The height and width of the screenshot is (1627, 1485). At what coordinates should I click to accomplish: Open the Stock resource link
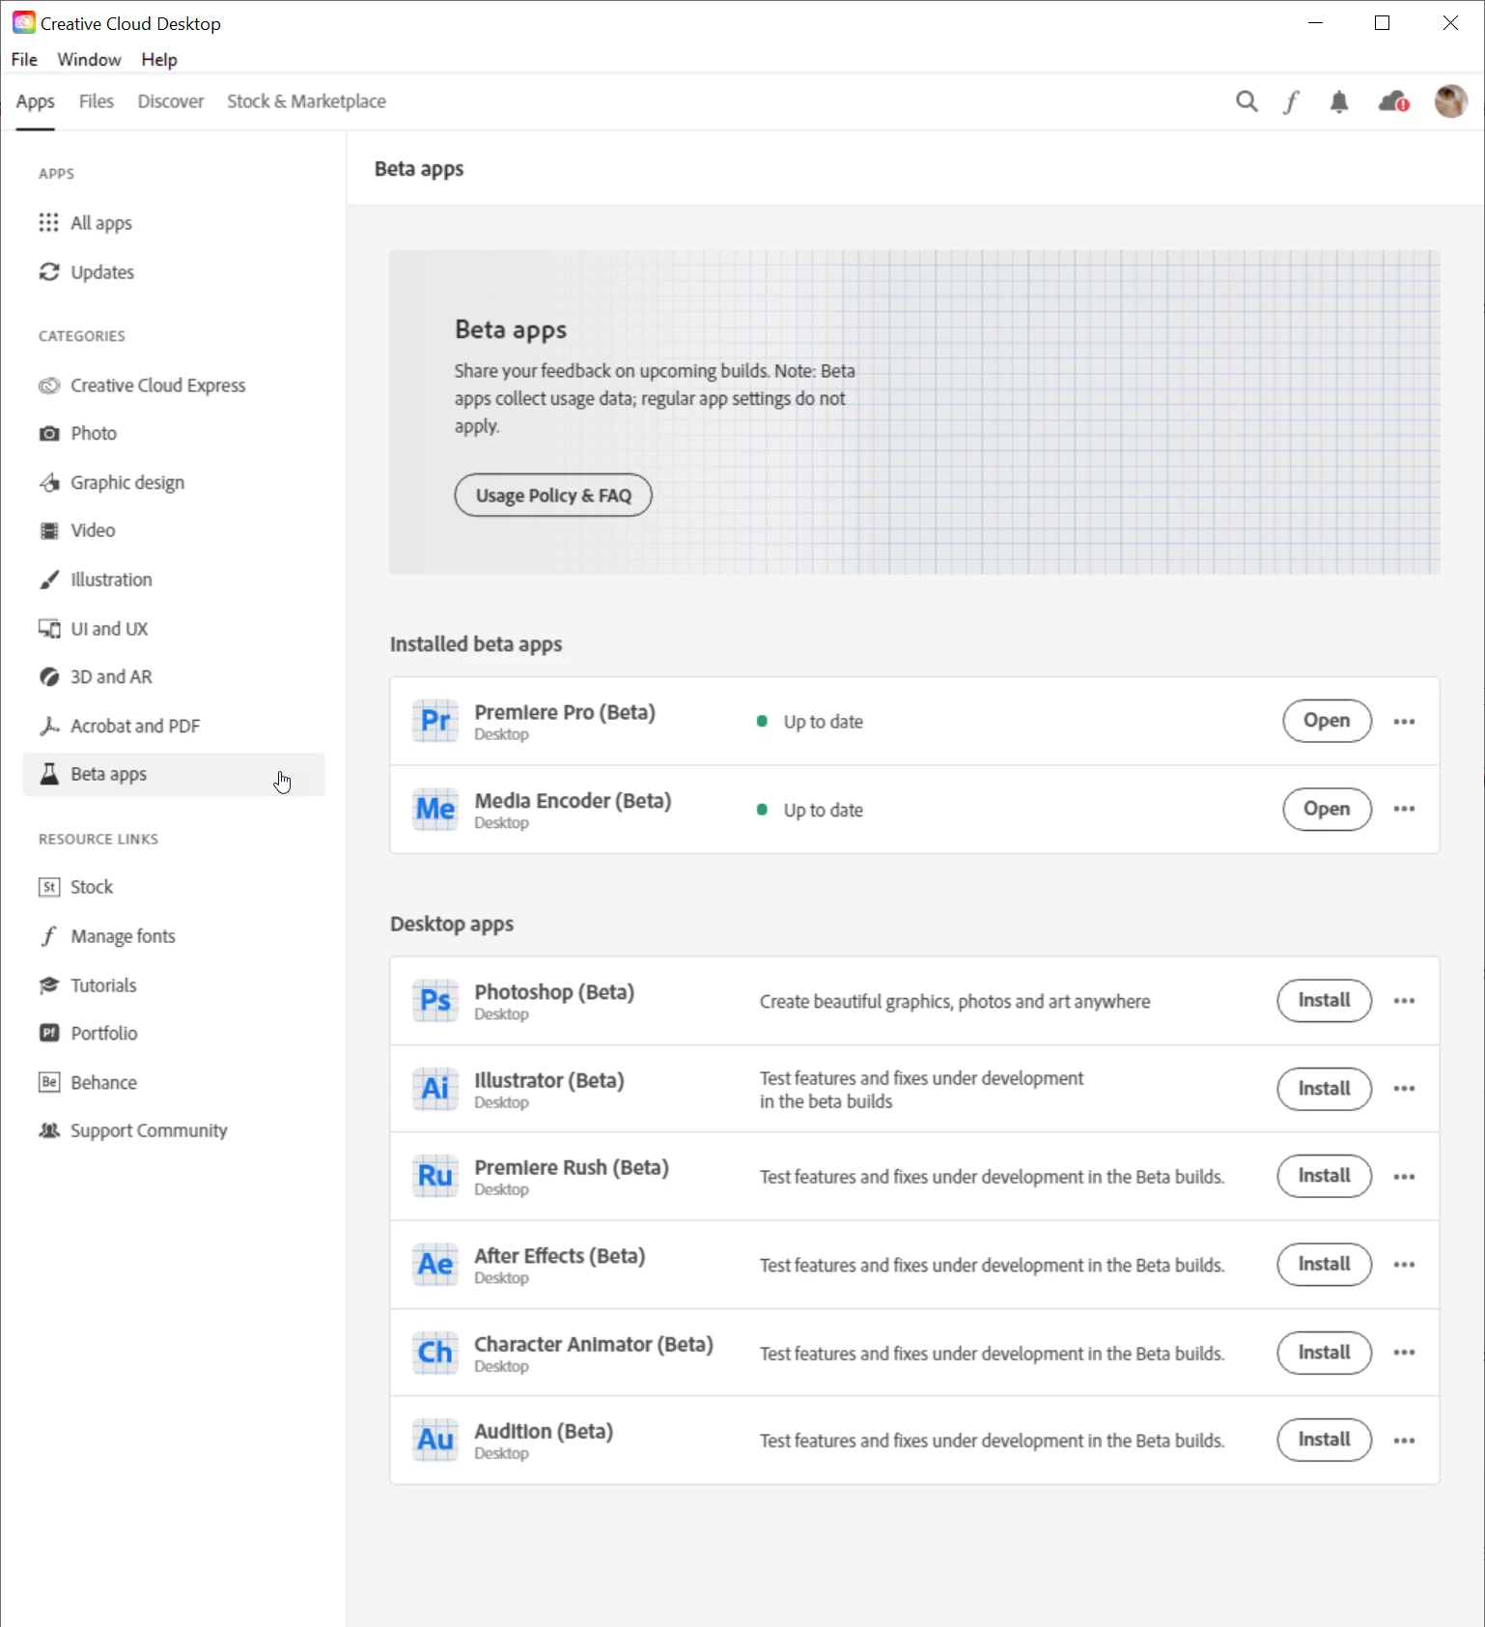pos(174,887)
